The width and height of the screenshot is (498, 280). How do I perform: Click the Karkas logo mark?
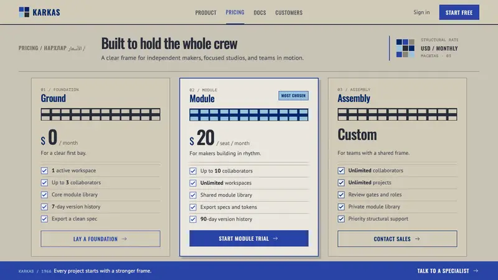(x=24, y=12)
